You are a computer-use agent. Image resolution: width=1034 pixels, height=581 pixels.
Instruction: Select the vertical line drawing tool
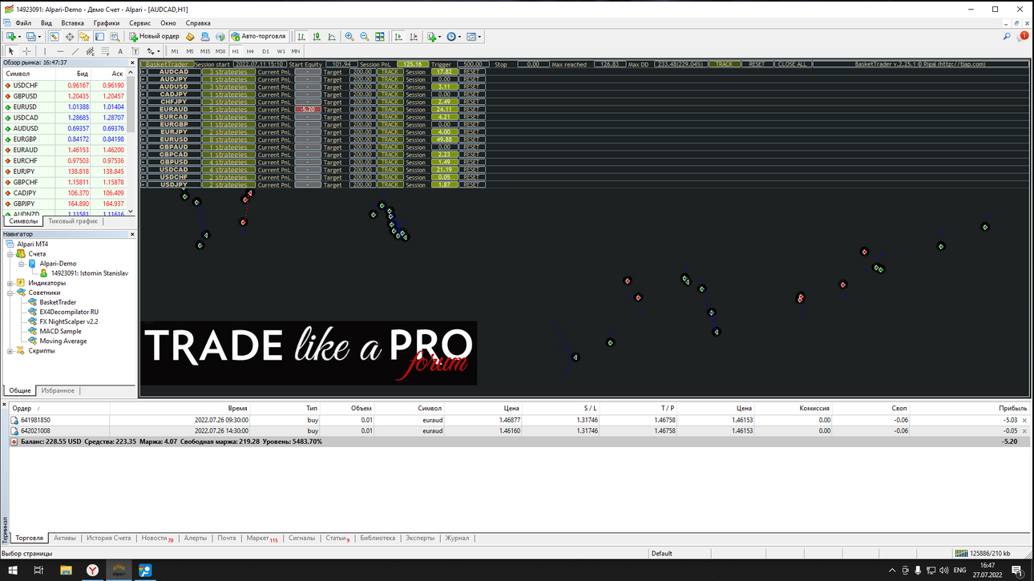point(45,51)
